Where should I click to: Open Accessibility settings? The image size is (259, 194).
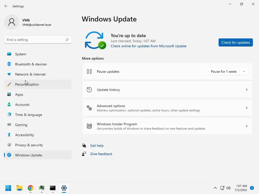(38, 135)
